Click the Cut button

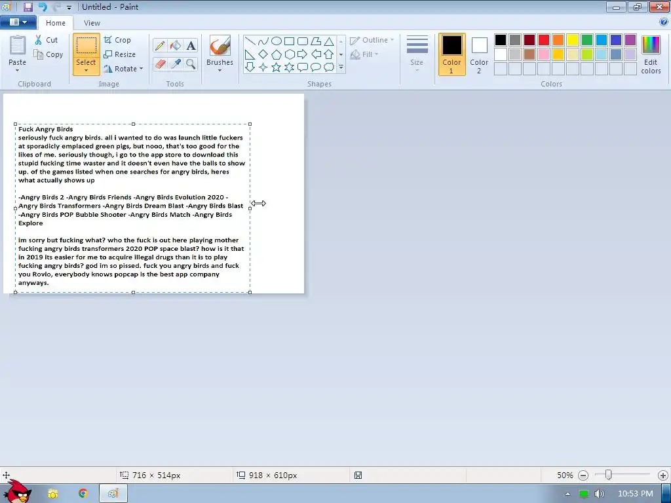(x=47, y=40)
